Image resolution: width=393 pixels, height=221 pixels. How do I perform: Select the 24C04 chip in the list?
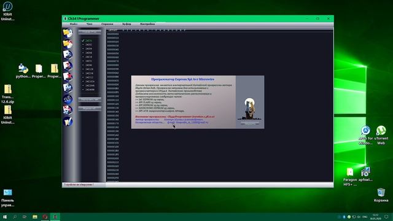88,49
